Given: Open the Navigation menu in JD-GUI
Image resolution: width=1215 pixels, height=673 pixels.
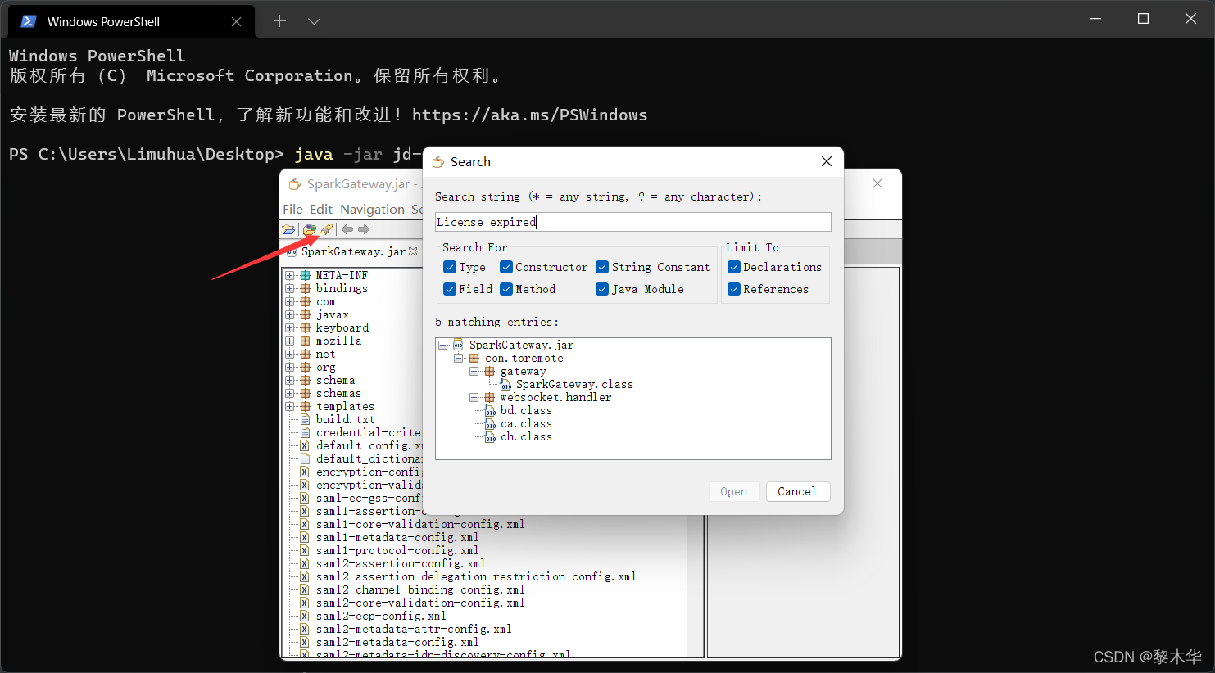Looking at the screenshot, I should (x=372, y=210).
